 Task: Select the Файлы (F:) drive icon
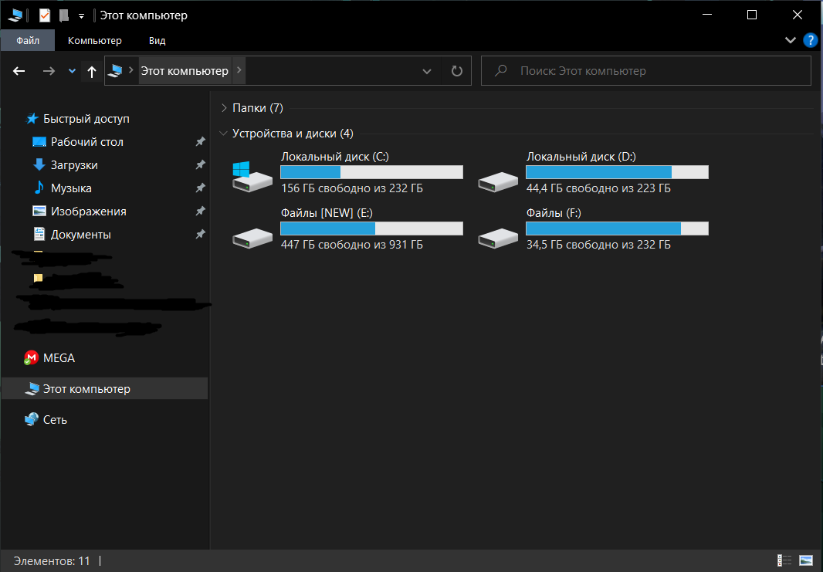point(498,238)
